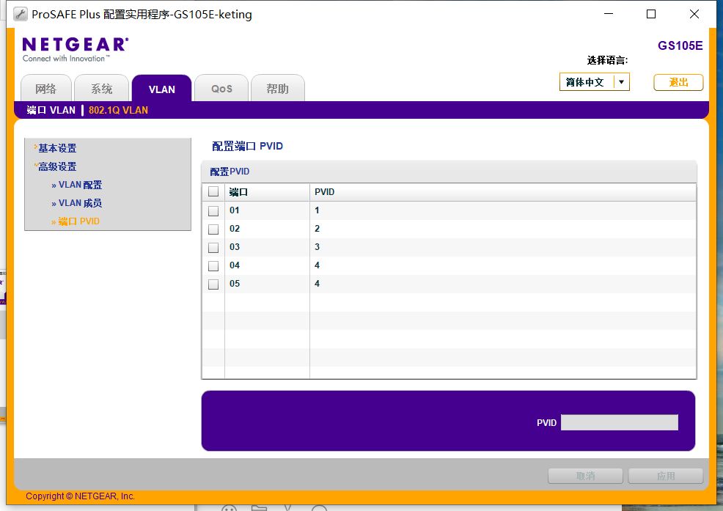Open the QoS tab
This screenshot has height=511, width=723.
(221, 88)
